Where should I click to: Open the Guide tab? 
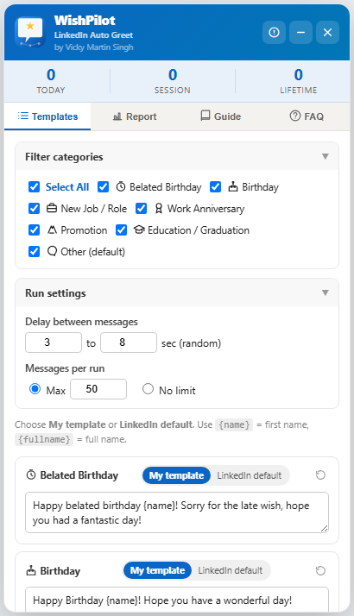[220, 116]
